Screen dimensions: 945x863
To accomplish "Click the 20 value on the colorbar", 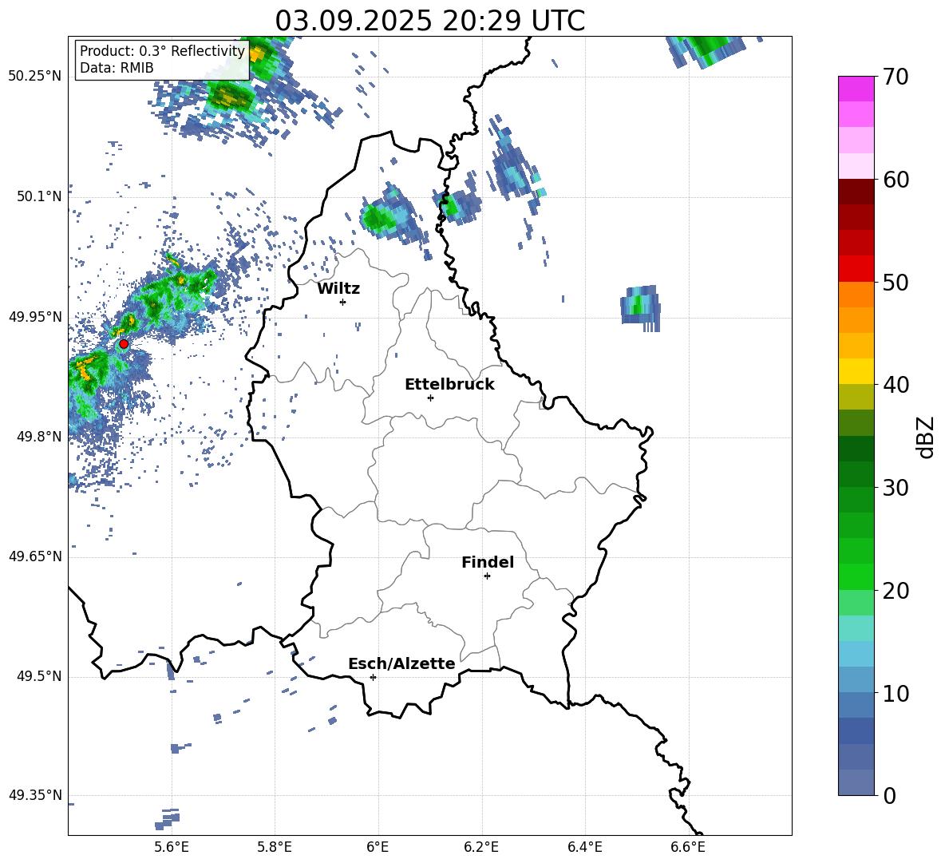I will tap(895, 590).
